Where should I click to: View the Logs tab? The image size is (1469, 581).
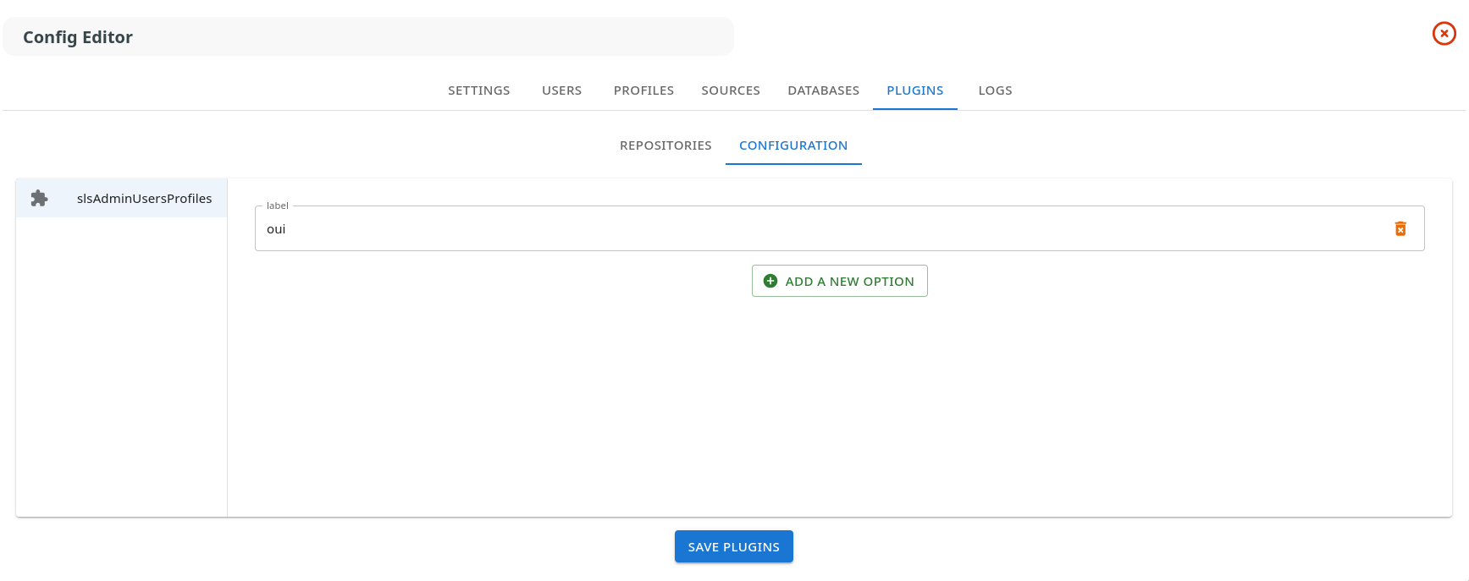point(996,90)
